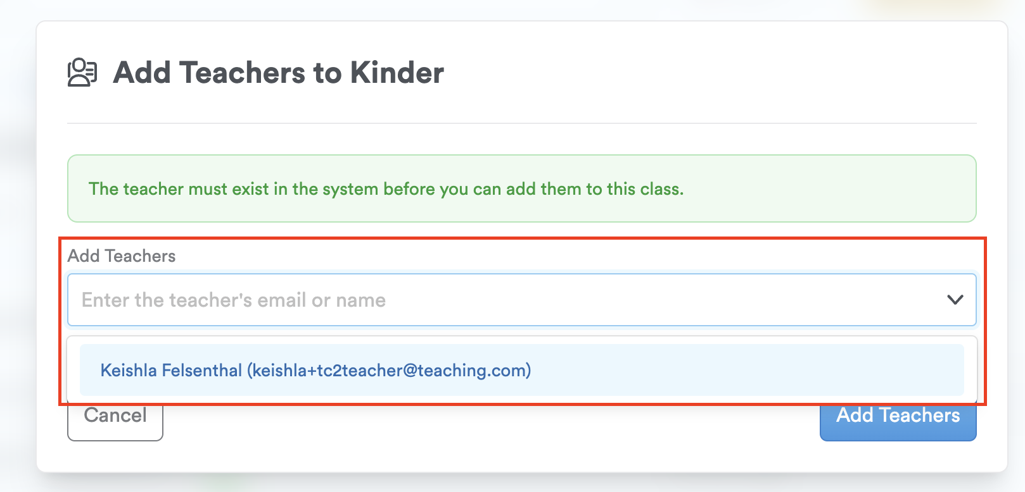
Task: Dismiss the dialog with Cancel
Action: pyautogui.click(x=115, y=419)
